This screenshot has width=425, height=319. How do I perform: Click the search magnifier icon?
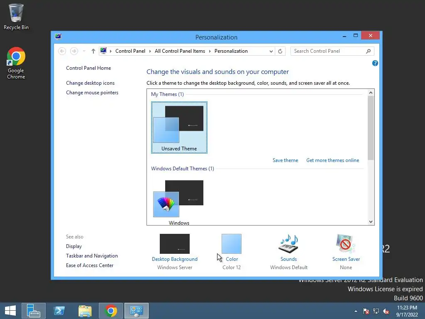point(368,51)
